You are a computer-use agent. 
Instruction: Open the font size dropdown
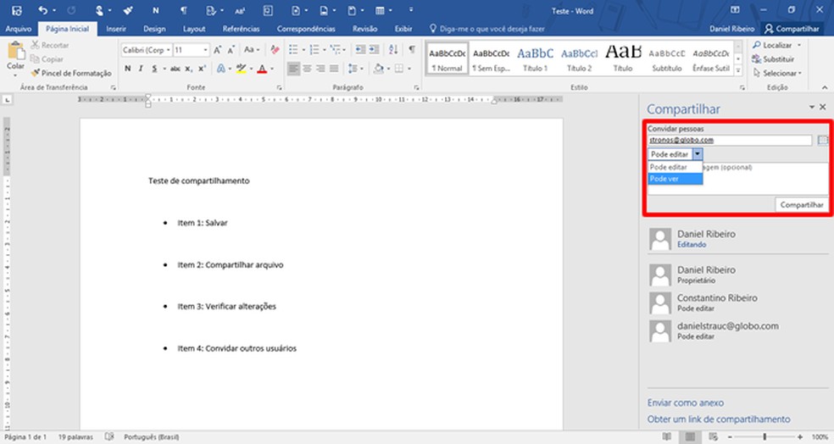(x=205, y=51)
